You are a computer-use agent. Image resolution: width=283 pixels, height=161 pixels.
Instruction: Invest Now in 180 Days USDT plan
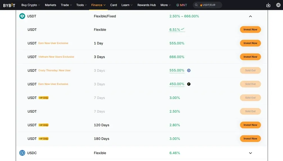[x=250, y=139]
